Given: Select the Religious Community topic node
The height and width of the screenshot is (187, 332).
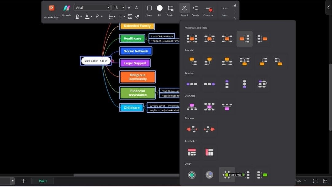Looking at the screenshot, I should click(138, 77).
